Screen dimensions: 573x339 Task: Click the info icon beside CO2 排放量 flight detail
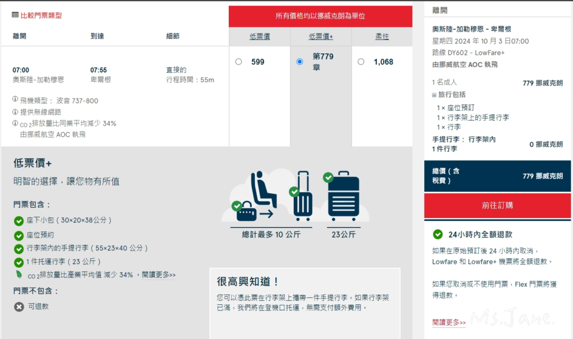coord(15,123)
